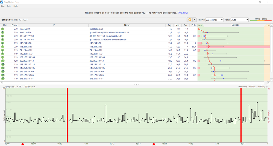
Task: Select the hop 15 green circle icon
Action: pos(3,79)
